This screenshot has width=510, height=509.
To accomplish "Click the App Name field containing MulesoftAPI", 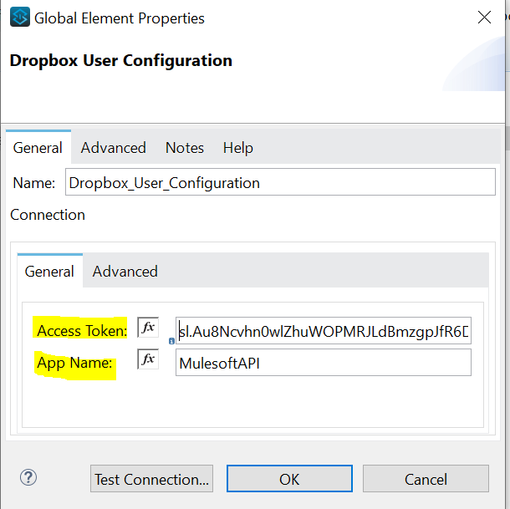I will 324,363.
